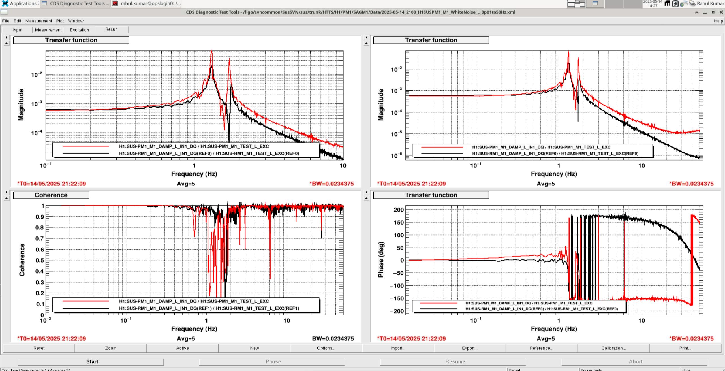Viewport: 725px width, 371px height.
Task: Click the Export... button
Action: (x=470, y=348)
